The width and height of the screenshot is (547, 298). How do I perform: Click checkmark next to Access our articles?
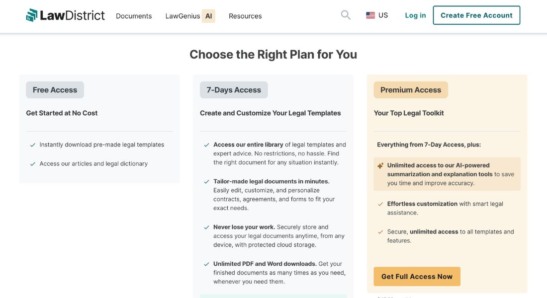pyautogui.click(x=33, y=164)
